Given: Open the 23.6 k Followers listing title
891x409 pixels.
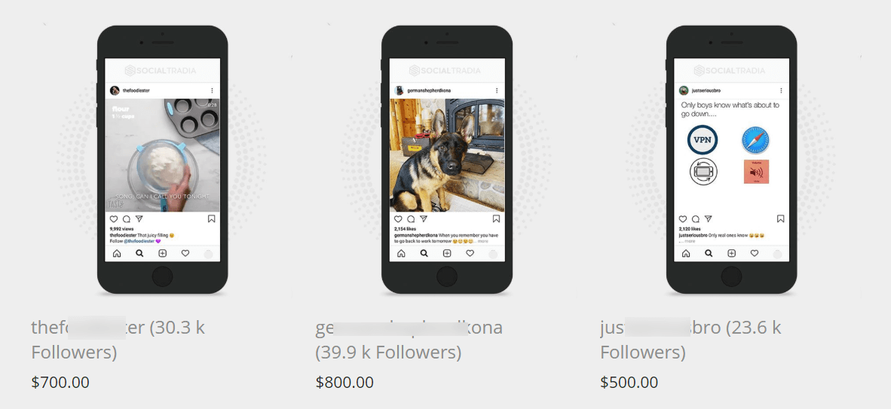Looking at the screenshot, I should pos(690,340).
